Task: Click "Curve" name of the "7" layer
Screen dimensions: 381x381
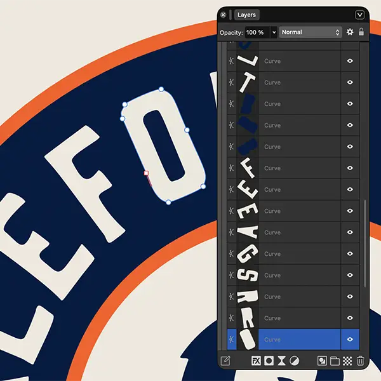Action: tap(272, 61)
